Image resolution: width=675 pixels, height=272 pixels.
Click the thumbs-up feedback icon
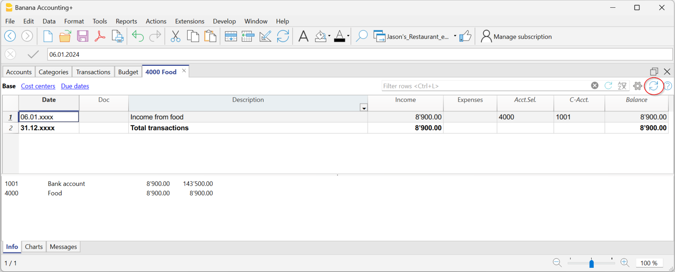click(x=465, y=36)
